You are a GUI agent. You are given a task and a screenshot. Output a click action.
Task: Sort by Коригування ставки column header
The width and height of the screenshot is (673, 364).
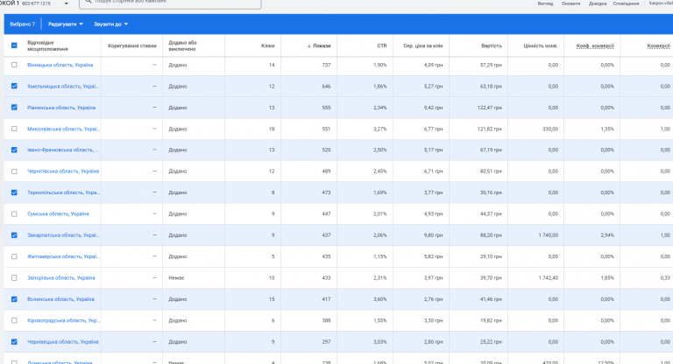pos(132,45)
